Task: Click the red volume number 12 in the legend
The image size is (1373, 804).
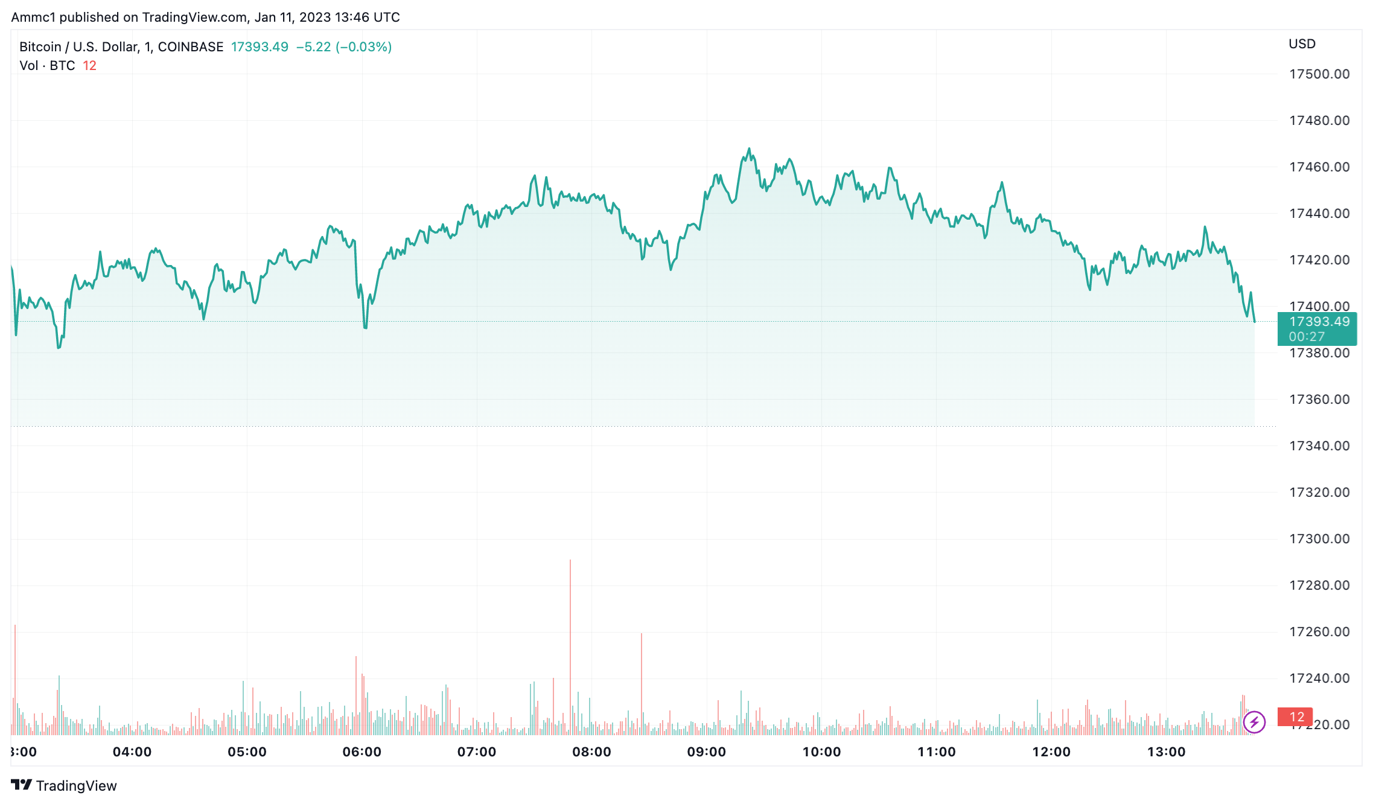Action: pyautogui.click(x=89, y=66)
